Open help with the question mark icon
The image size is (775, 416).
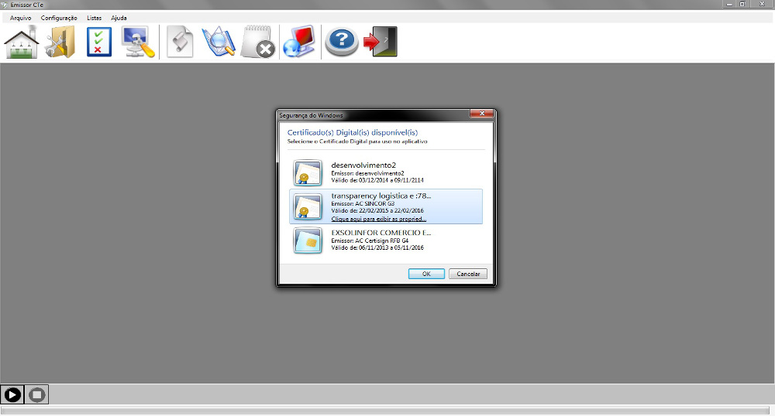340,42
